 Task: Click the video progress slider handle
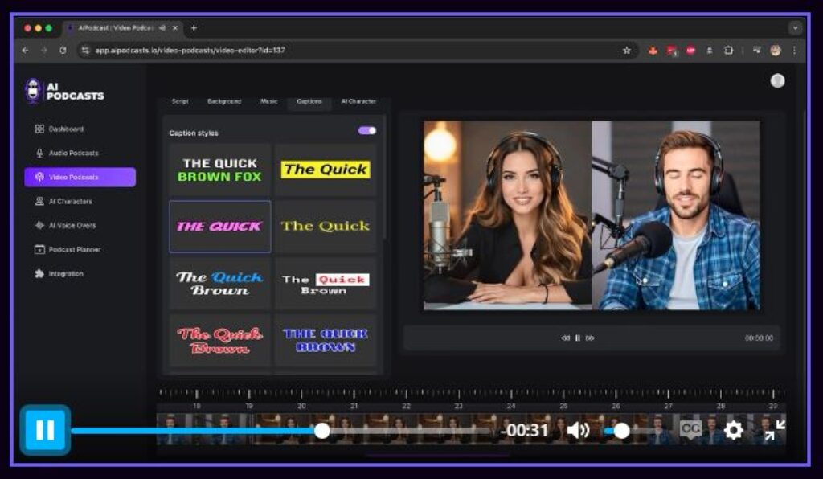click(321, 431)
